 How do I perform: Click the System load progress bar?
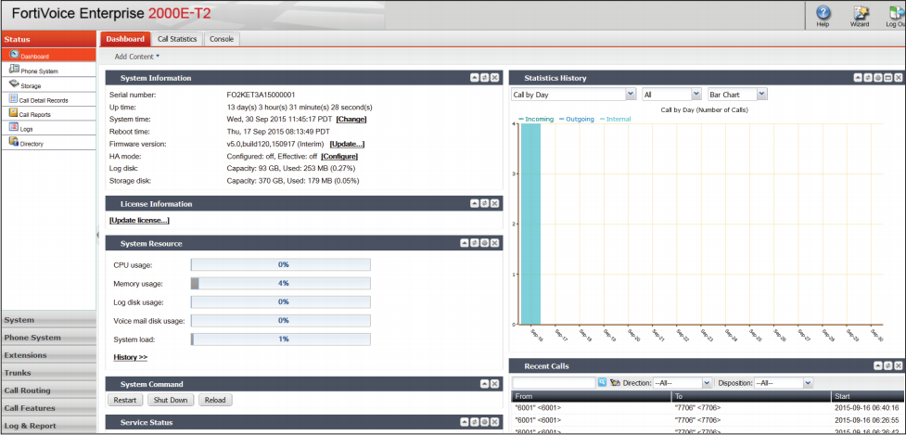pyautogui.click(x=281, y=339)
